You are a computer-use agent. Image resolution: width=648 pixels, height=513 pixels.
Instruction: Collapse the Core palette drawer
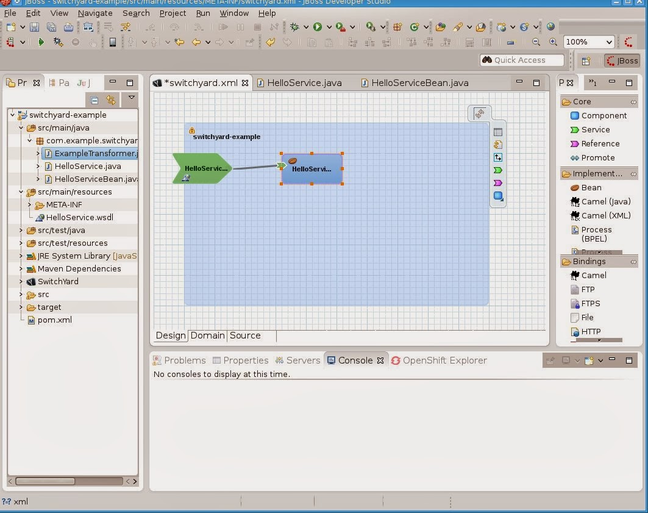599,102
